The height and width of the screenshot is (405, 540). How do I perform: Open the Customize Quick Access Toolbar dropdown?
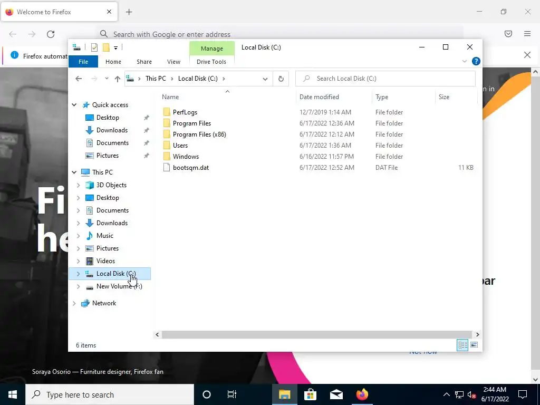click(x=115, y=48)
